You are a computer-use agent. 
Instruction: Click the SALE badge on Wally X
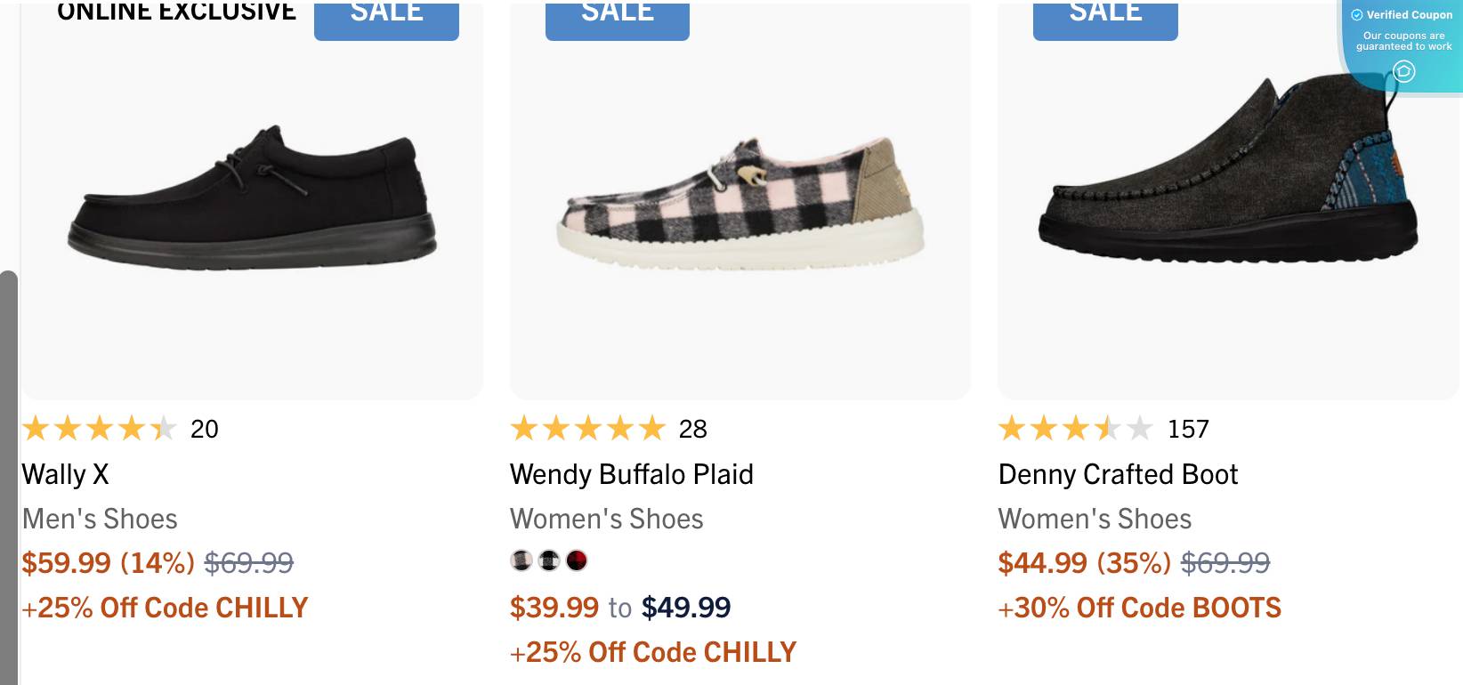[386, 12]
